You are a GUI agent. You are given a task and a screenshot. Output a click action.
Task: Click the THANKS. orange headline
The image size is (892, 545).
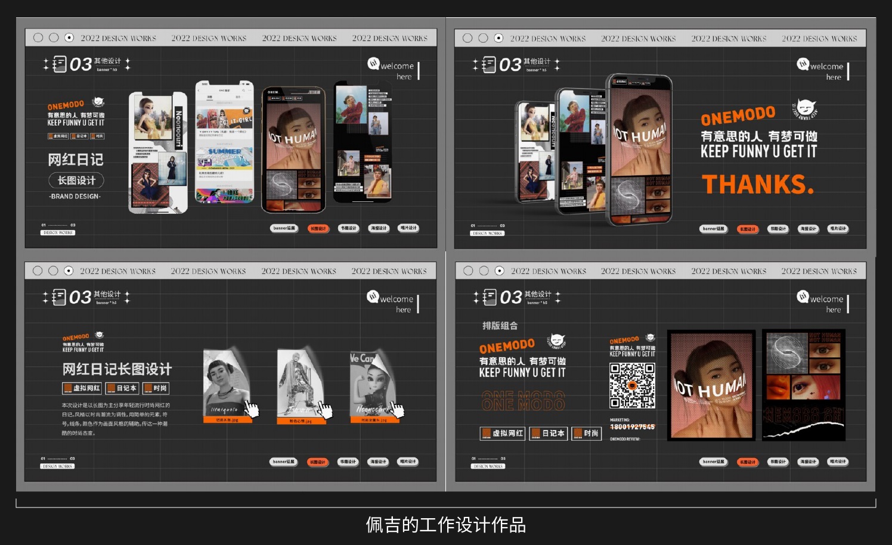pyautogui.click(x=757, y=185)
